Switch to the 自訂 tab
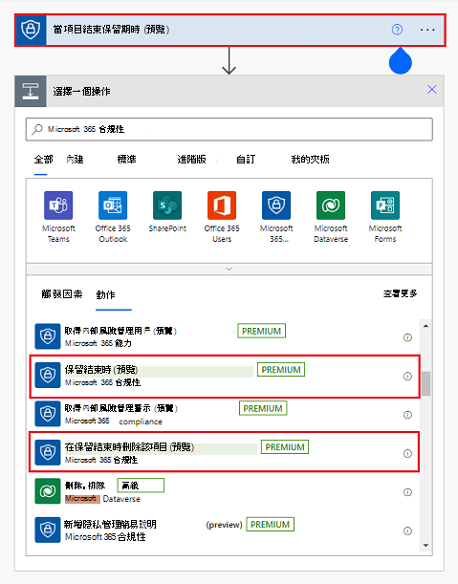The width and height of the screenshot is (458, 584). point(246,160)
